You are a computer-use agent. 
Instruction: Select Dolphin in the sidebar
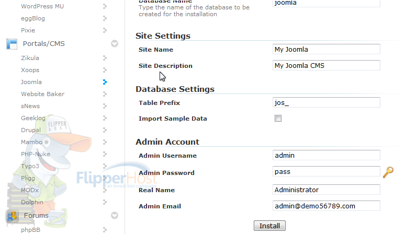click(32, 202)
